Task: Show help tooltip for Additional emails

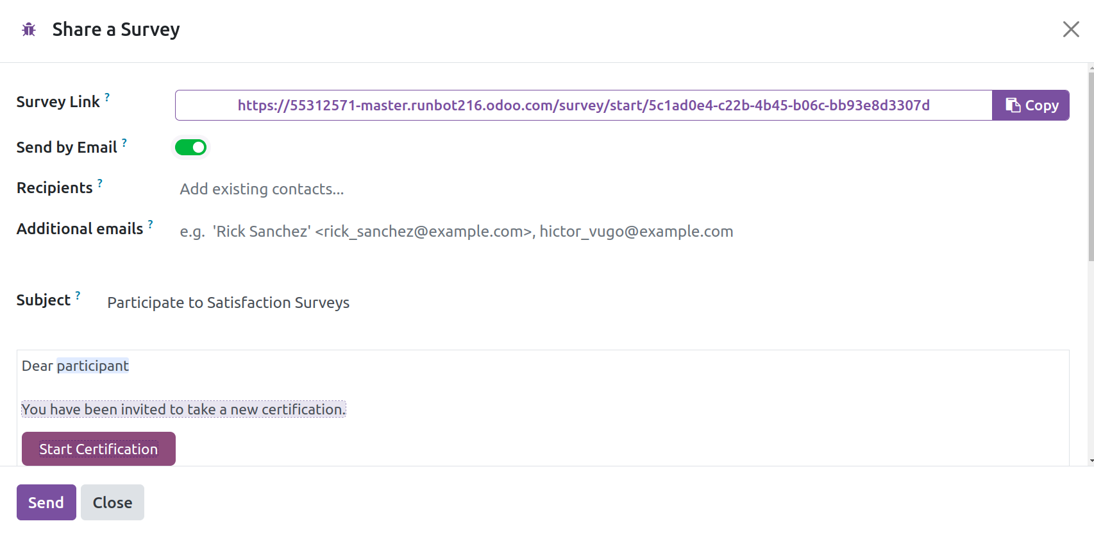Action: (x=150, y=224)
